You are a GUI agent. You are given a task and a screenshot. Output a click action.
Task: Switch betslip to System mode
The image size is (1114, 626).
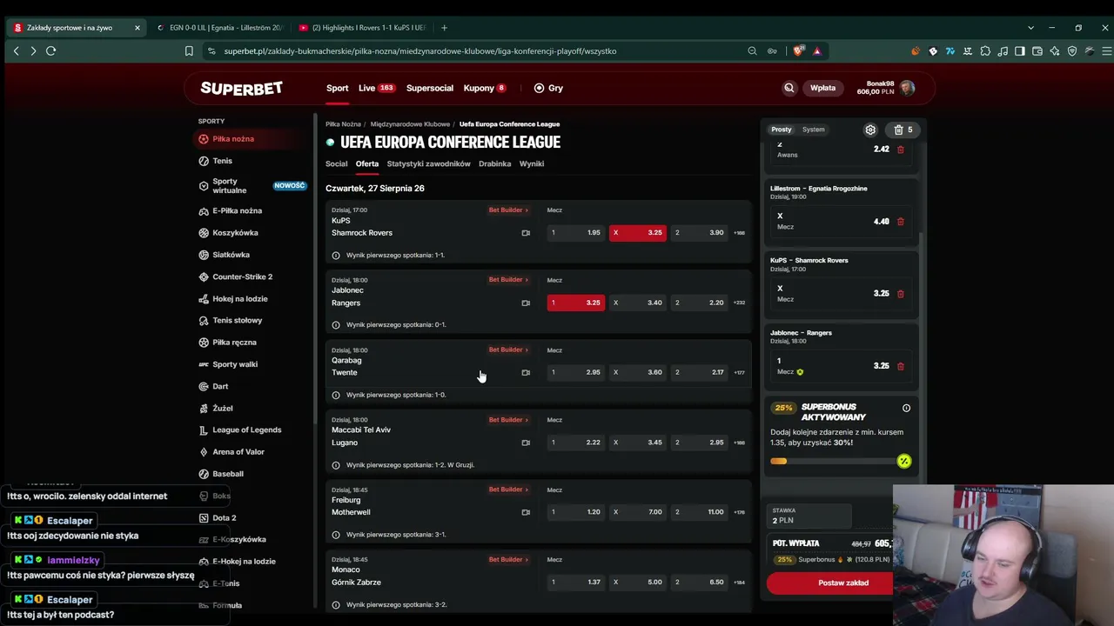click(x=813, y=130)
